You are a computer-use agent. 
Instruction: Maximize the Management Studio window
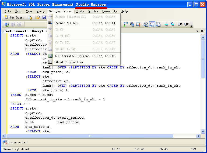pyautogui.click(x=196, y=5)
